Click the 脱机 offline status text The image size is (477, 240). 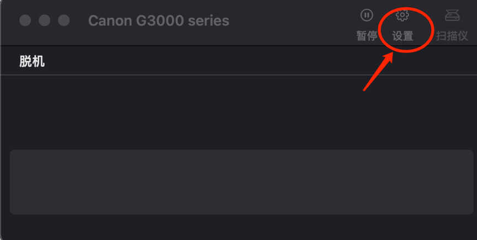tap(32, 61)
